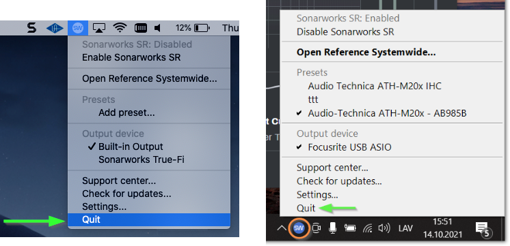Open the S-shaped app icon in macOS menu bar

[31, 28]
